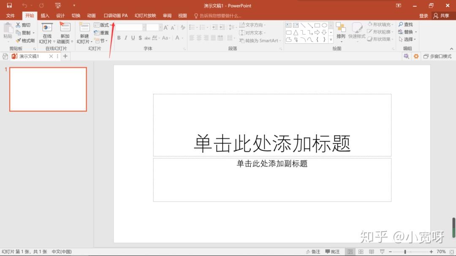Switch to the Design (设计) tab
This screenshot has height=256, width=456.
coord(60,16)
